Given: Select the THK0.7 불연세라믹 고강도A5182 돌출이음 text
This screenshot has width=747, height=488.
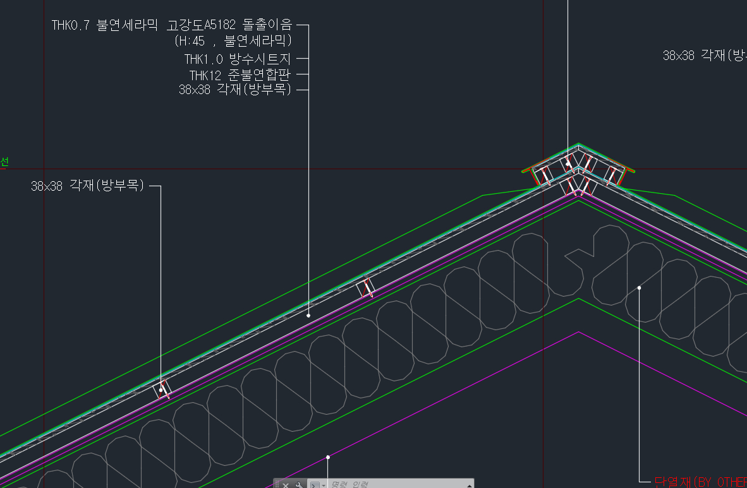Looking at the screenshot, I should 172,25.
